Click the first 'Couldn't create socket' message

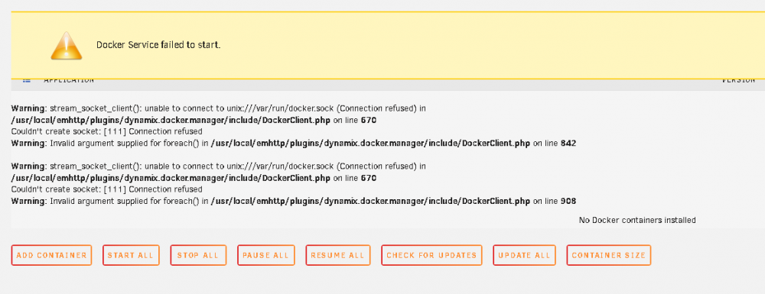click(x=106, y=131)
